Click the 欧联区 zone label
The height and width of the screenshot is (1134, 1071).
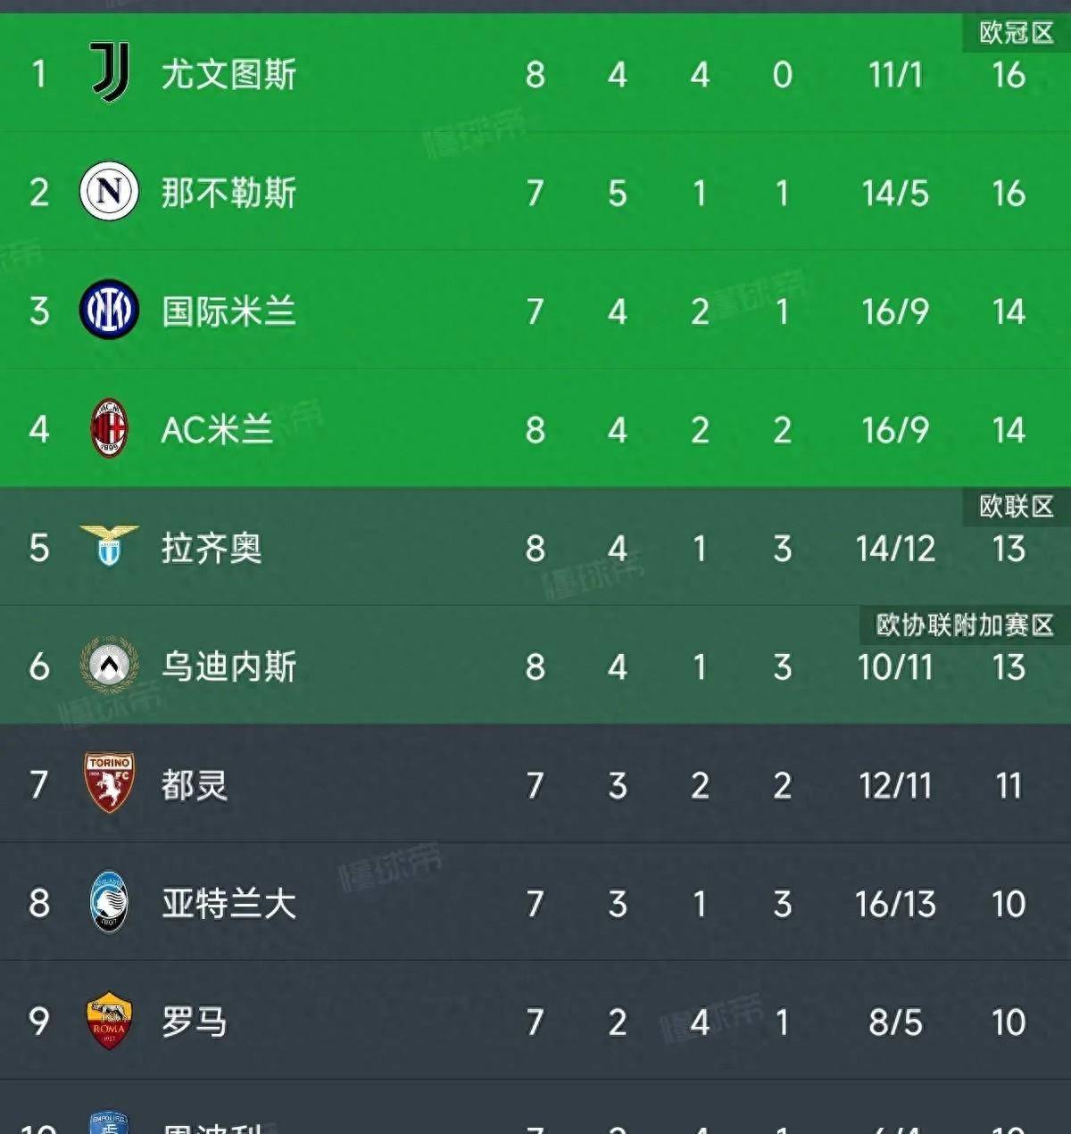1017,506
